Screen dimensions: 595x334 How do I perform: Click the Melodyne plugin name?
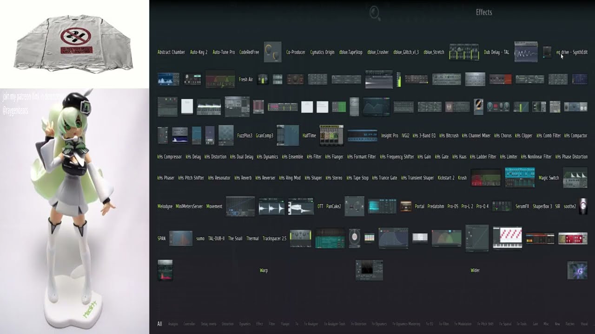point(165,206)
